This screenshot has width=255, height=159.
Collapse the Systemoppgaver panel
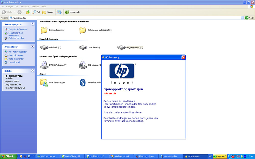pyautogui.click(x=33, y=24)
